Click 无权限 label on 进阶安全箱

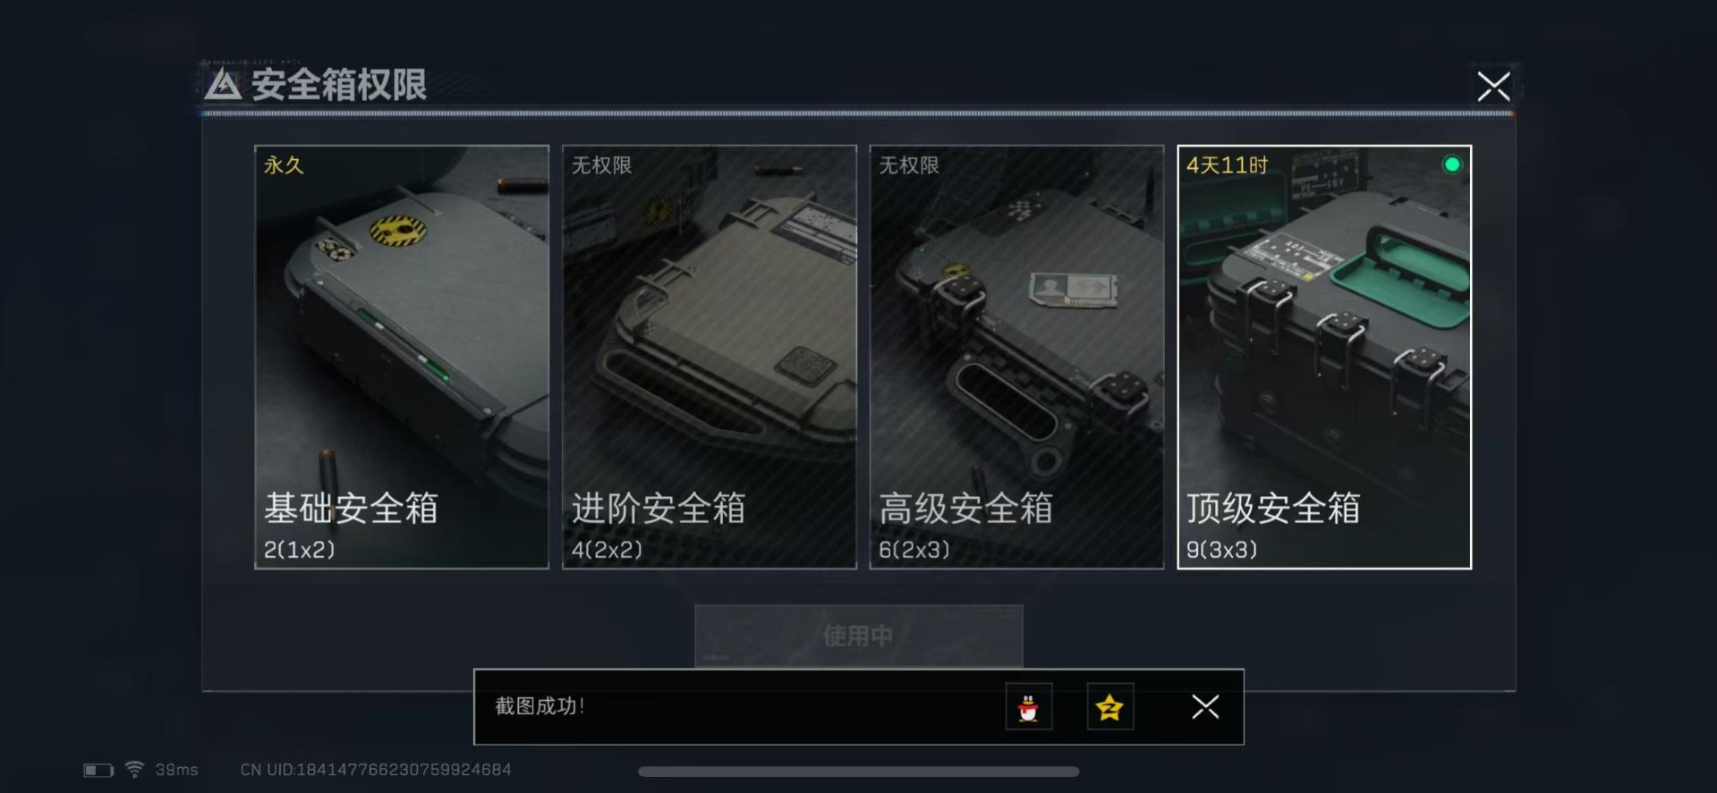tap(602, 165)
